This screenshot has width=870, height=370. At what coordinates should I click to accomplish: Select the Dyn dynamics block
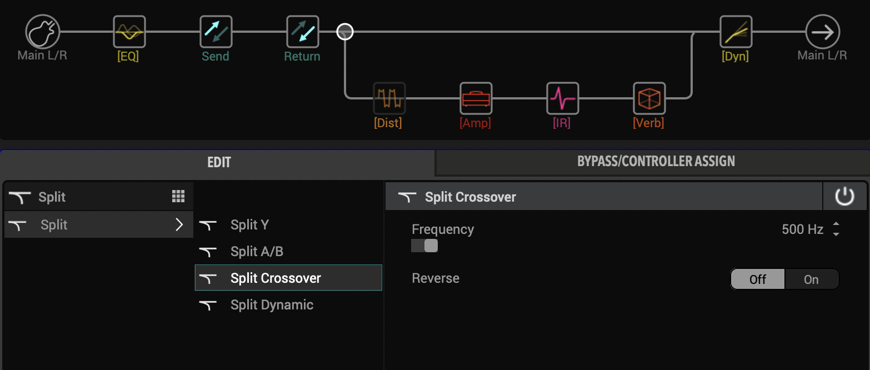click(x=736, y=32)
